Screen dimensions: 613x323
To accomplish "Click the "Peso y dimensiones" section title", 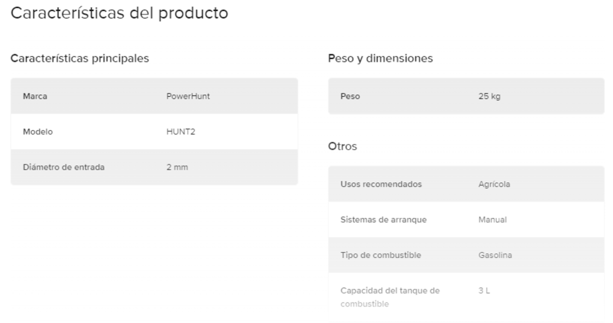I will (381, 58).
